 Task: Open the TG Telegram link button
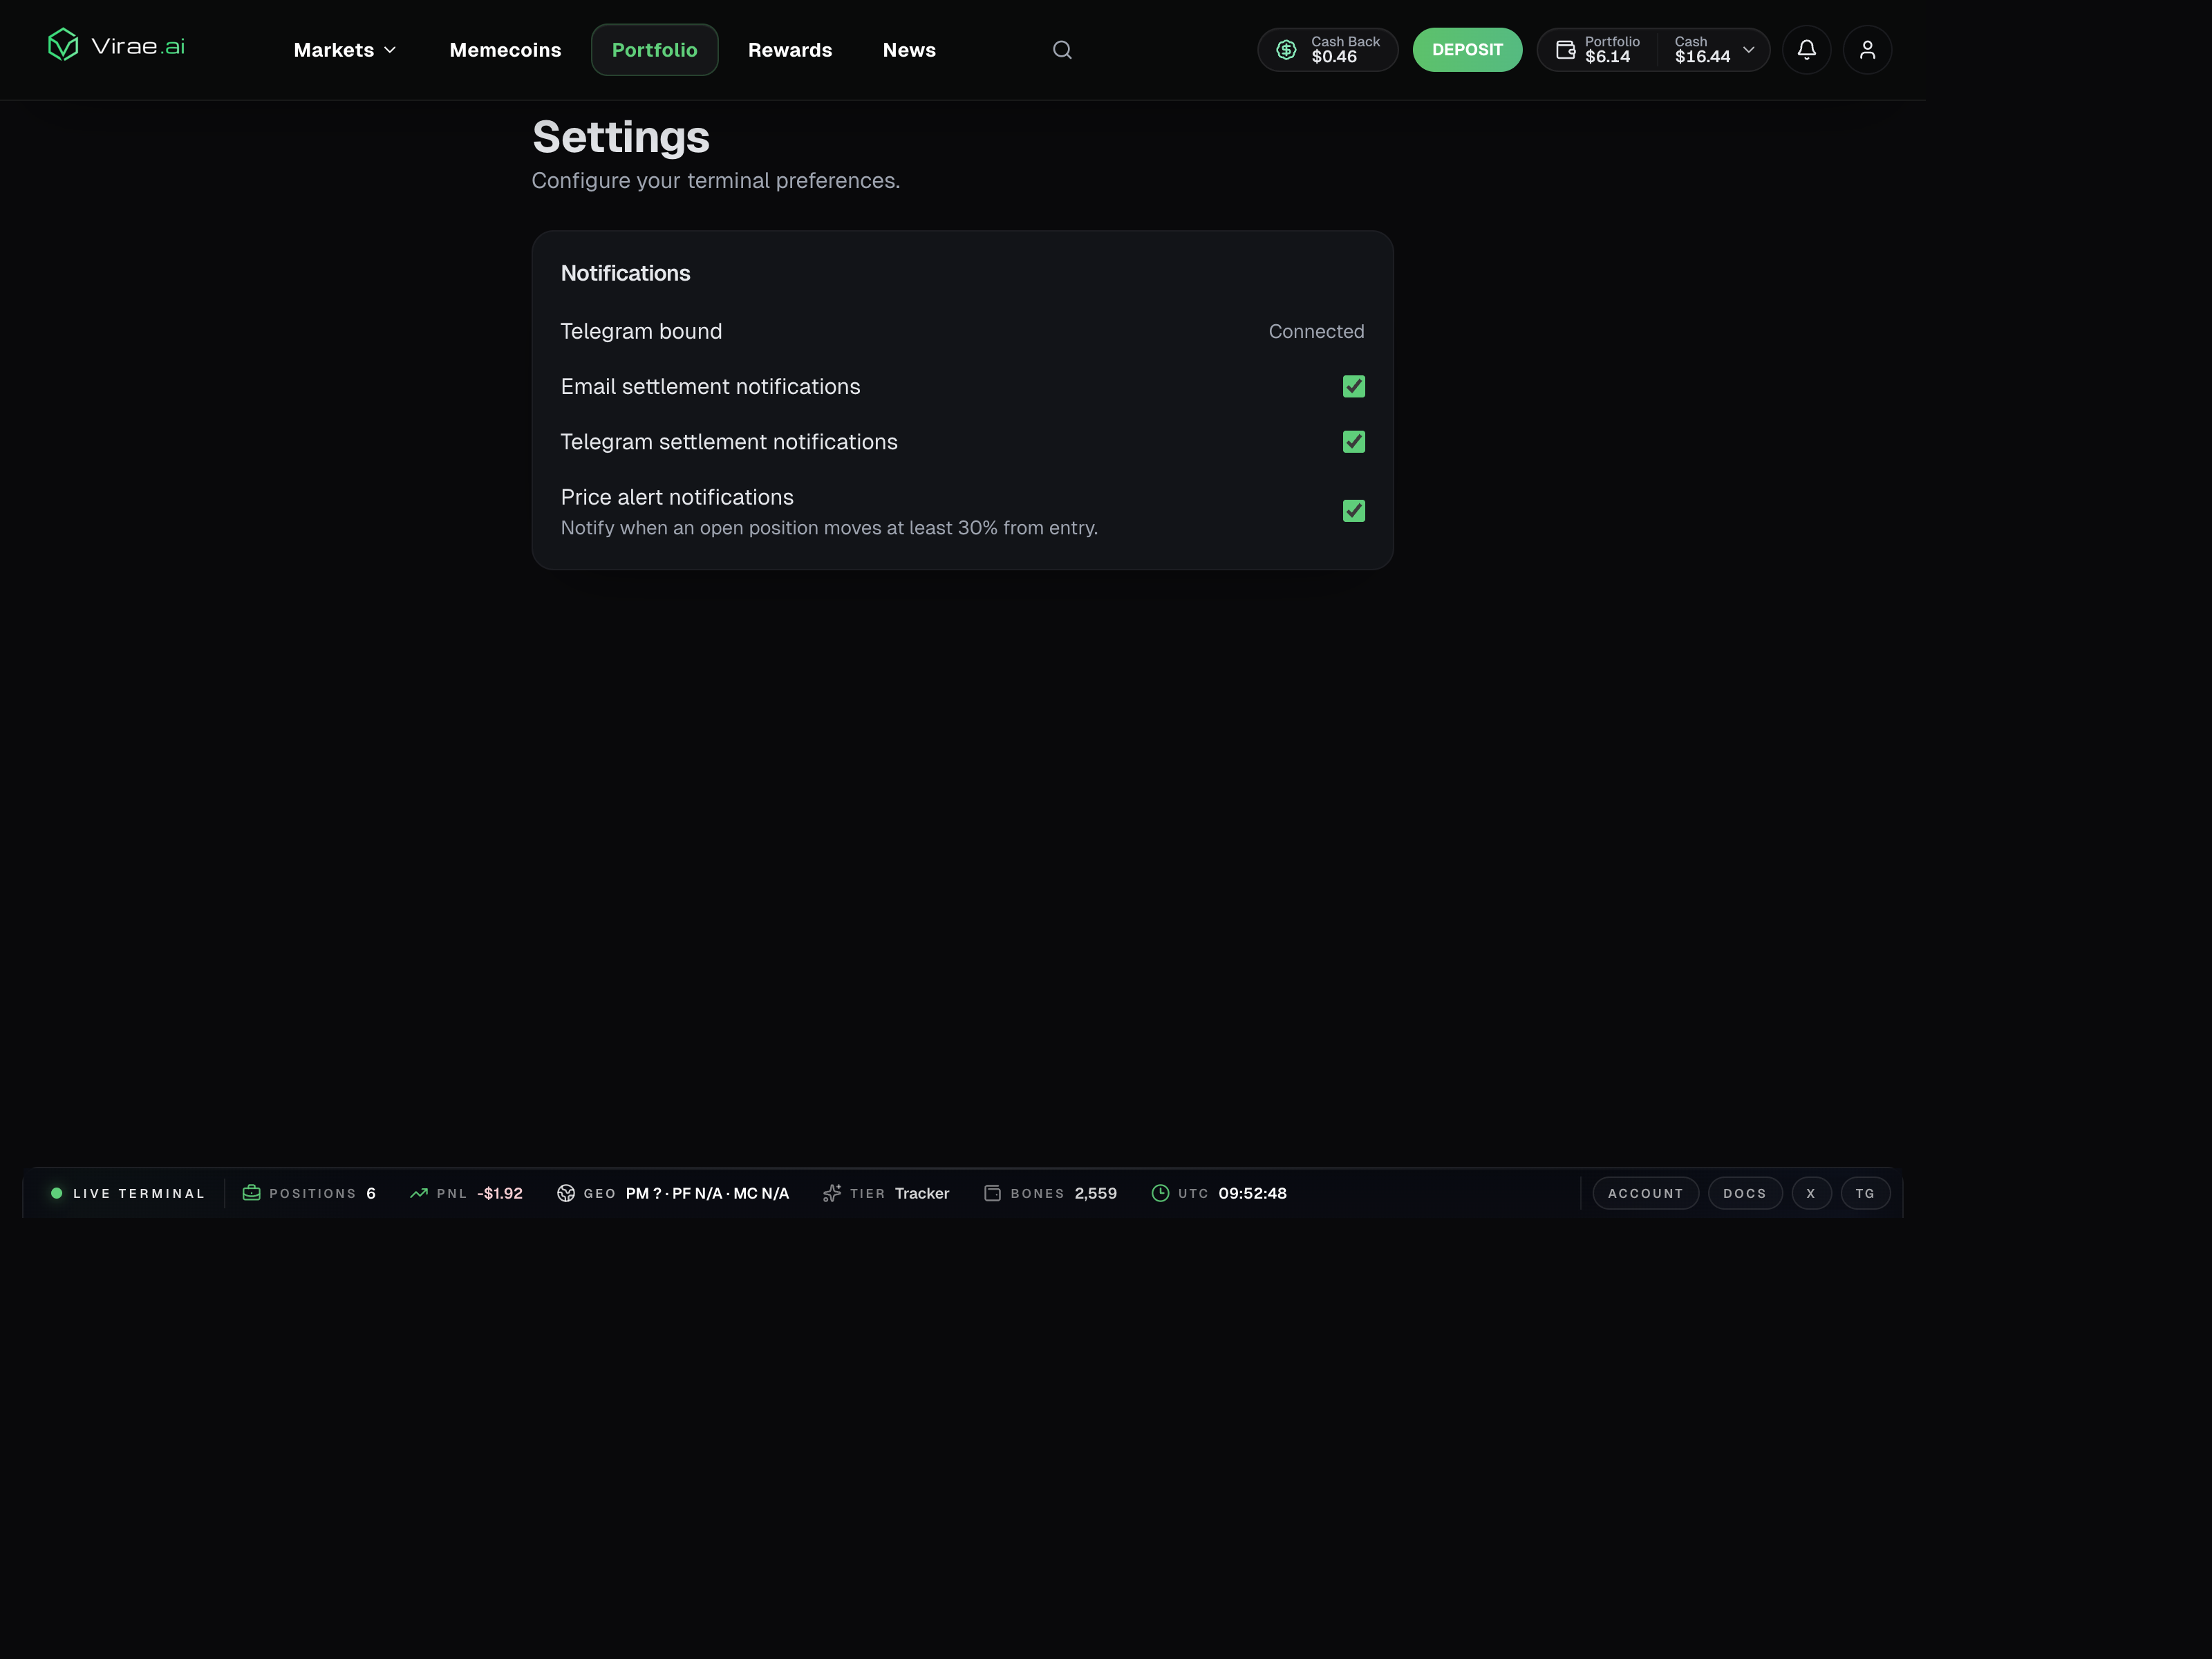(x=1865, y=1193)
